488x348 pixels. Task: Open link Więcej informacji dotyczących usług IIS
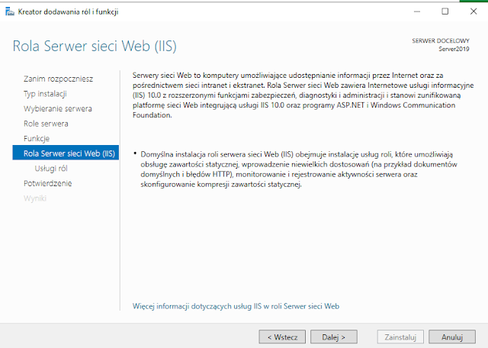click(x=236, y=306)
